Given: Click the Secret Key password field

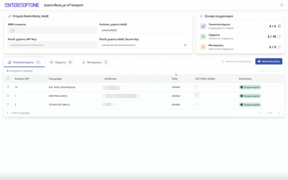Looking at the screenshot, I should 144,45.
